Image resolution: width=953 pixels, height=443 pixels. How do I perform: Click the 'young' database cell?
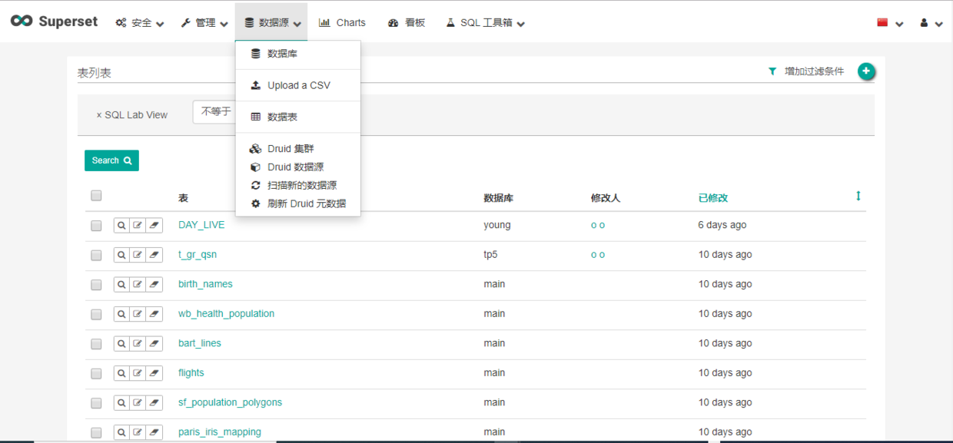coord(497,226)
